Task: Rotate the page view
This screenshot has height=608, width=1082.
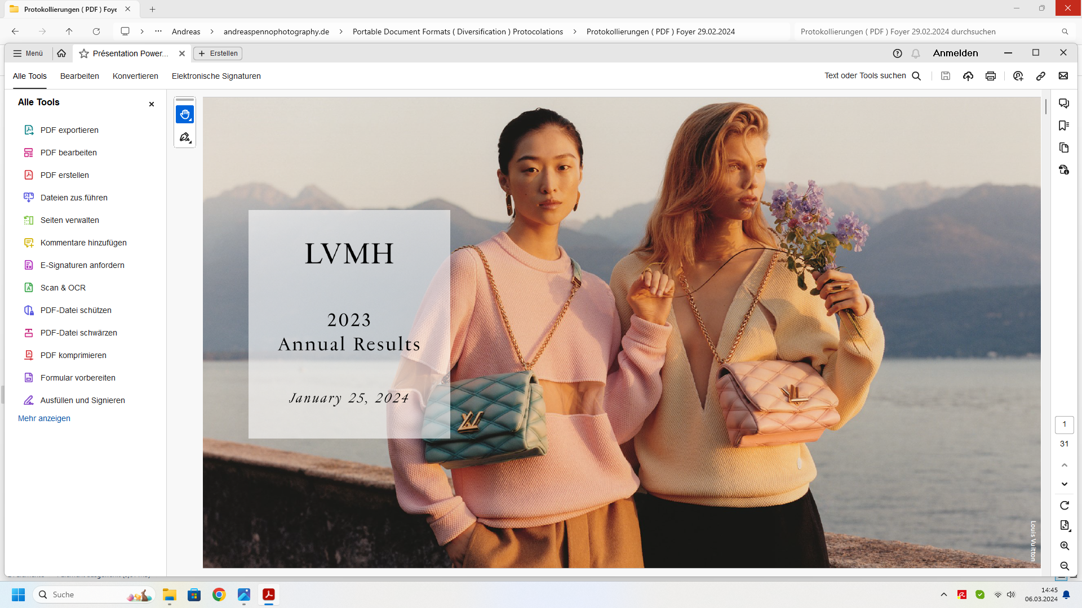Action: pyautogui.click(x=1065, y=506)
